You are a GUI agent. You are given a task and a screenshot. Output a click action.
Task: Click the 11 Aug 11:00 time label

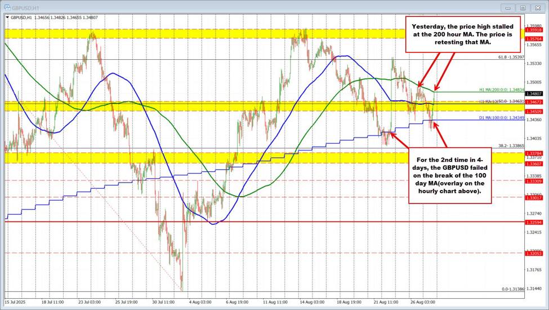click(x=275, y=302)
